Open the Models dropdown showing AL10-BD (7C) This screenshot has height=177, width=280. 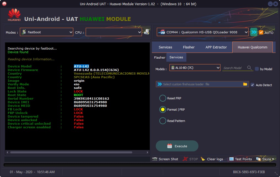[x=195, y=68]
